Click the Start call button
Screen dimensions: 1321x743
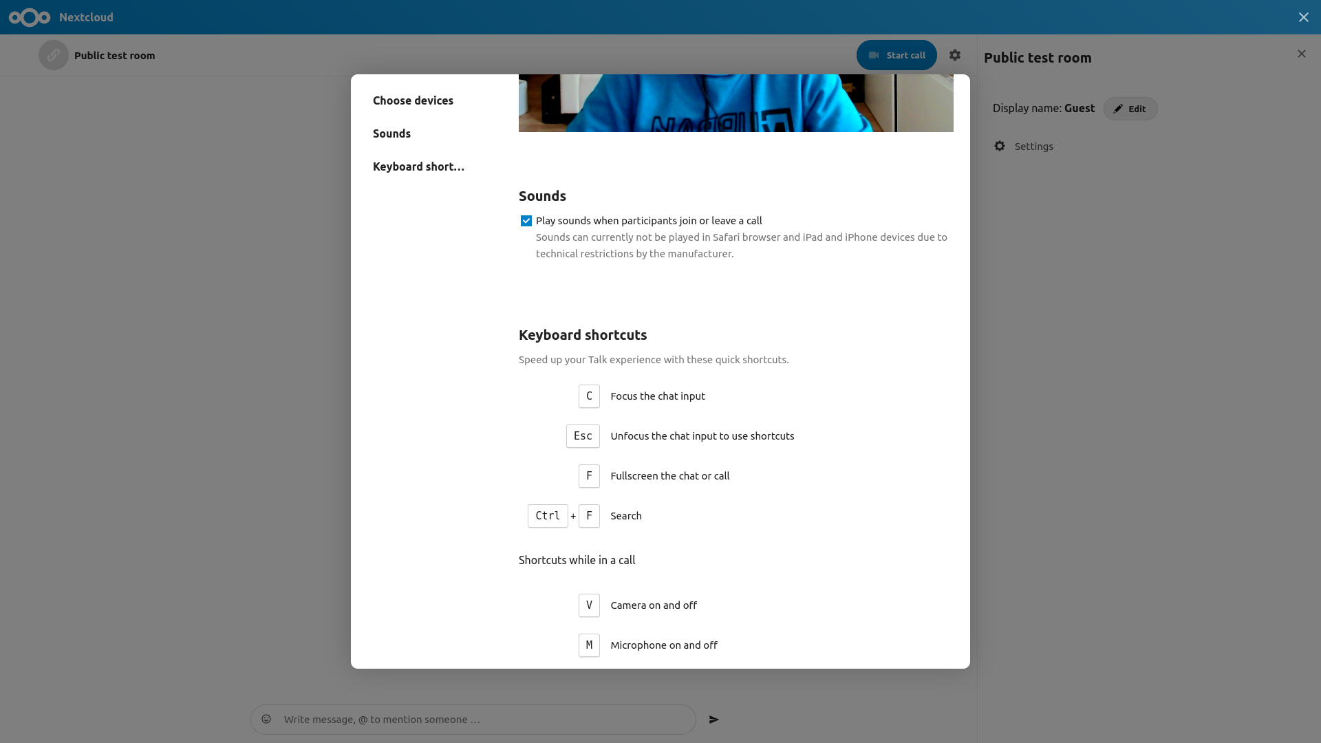coord(896,54)
